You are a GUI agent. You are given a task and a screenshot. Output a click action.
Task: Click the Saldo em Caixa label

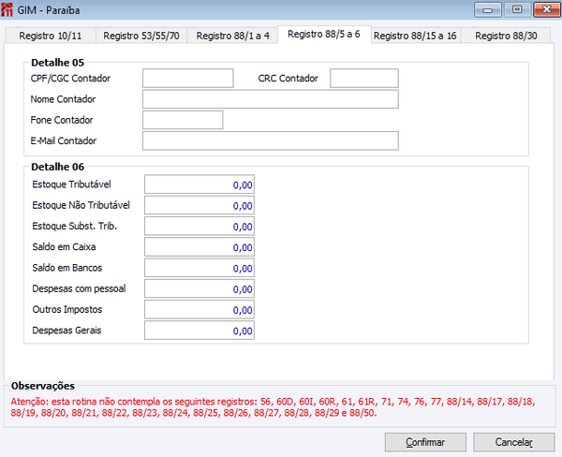pyautogui.click(x=64, y=246)
